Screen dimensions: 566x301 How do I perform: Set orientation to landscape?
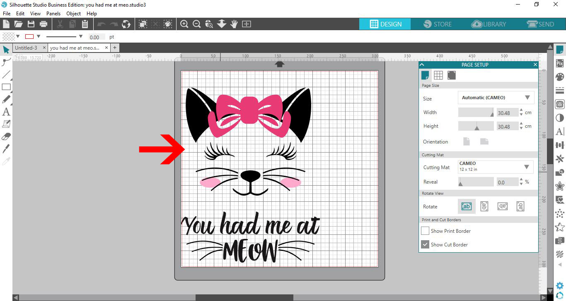[x=484, y=141]
